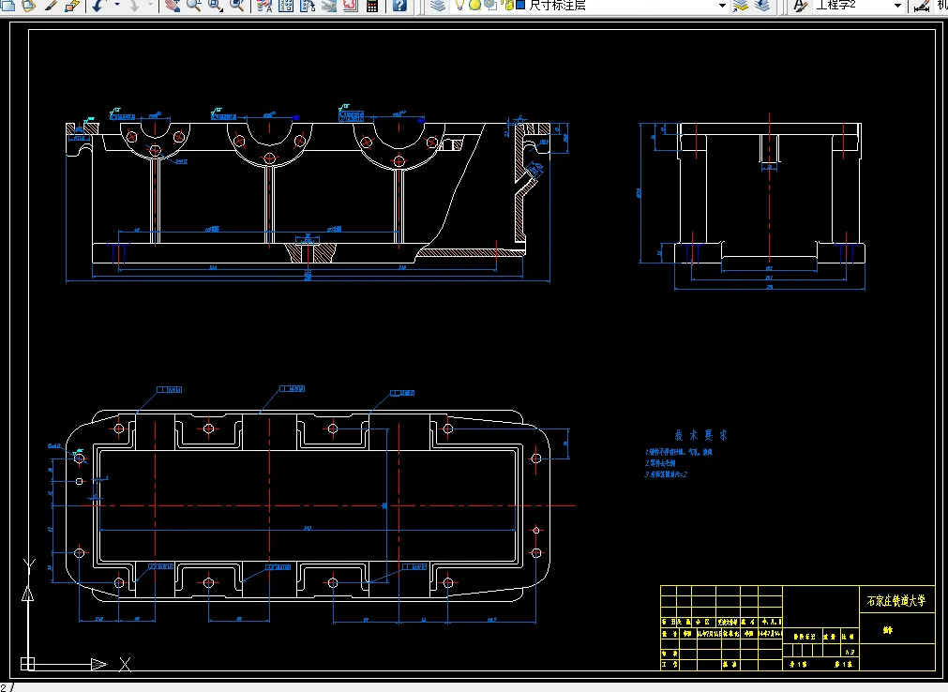The height and width of the screenshot is (692, 948).
Task: Click the blue layer color swatch
Action: (x=520, y=6)
